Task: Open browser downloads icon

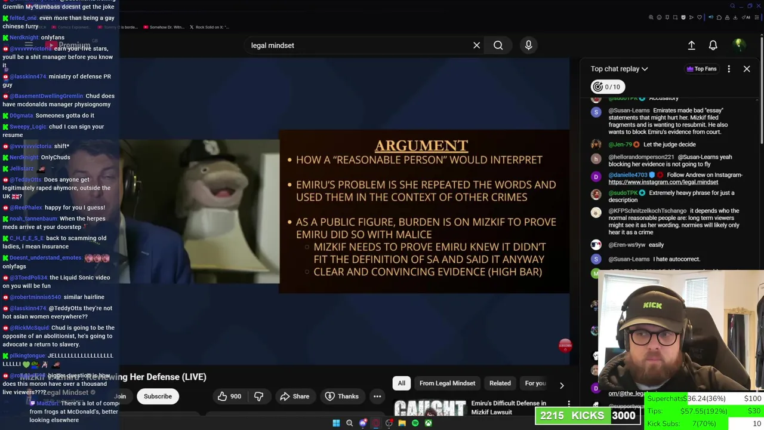Action: (x=735, y=17)
